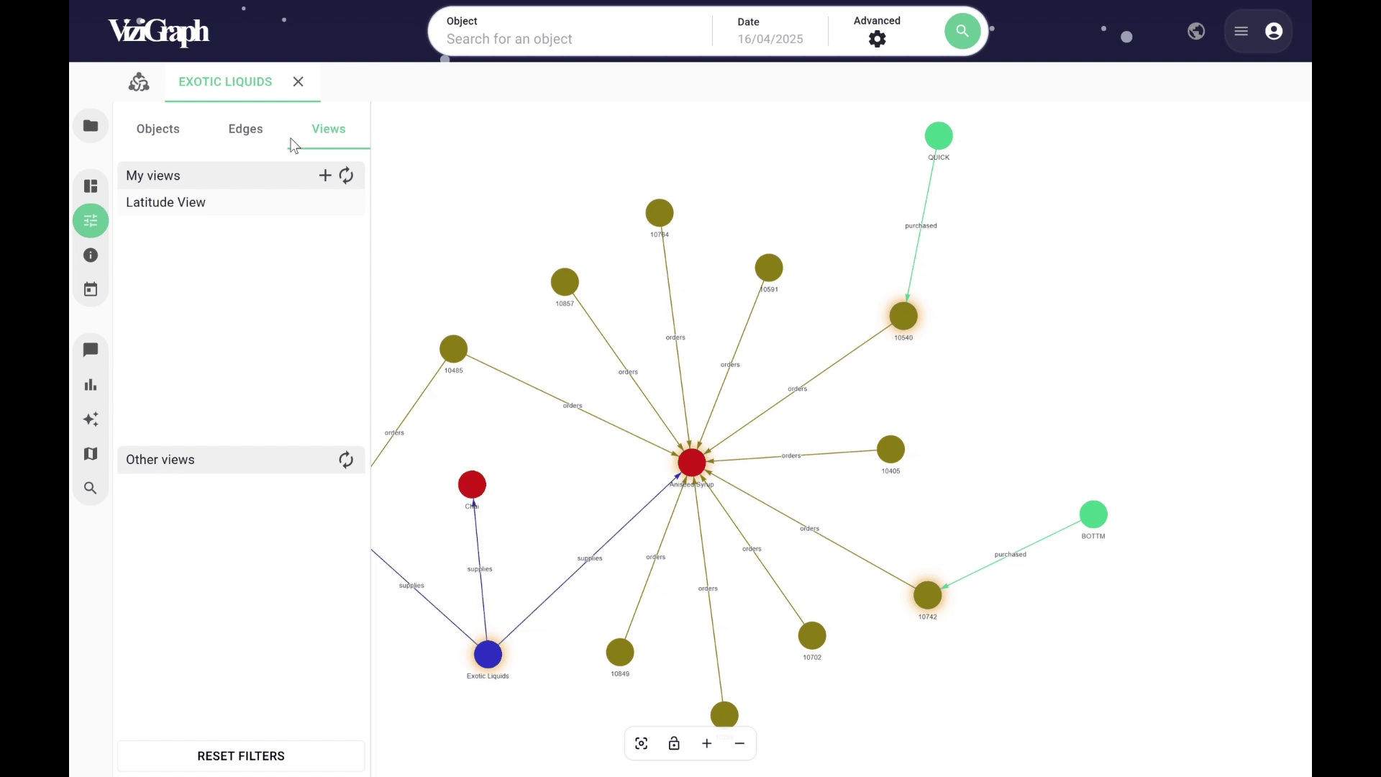Click the RESET FILTERS button
The width and height of the screenshot is (1381, 777).
click(x=241, y=756)
